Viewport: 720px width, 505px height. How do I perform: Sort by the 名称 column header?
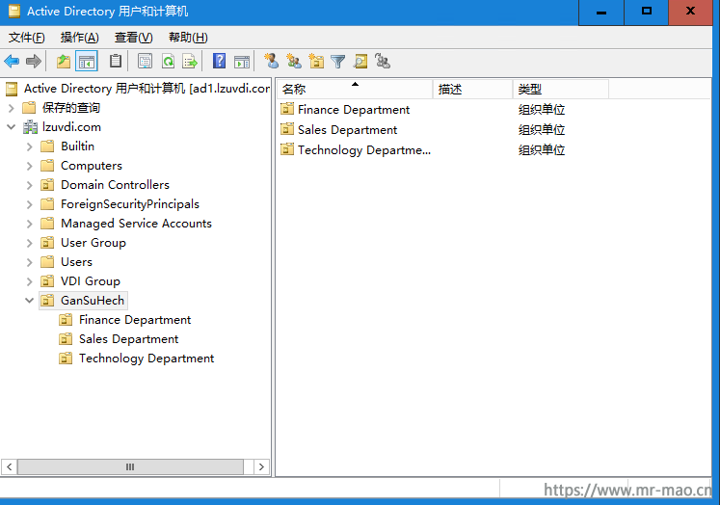(355, 89)
